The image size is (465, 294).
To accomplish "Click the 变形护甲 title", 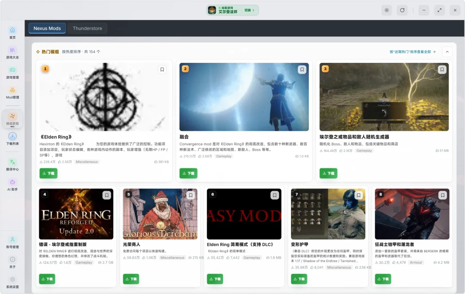I will tap(300, 244).
